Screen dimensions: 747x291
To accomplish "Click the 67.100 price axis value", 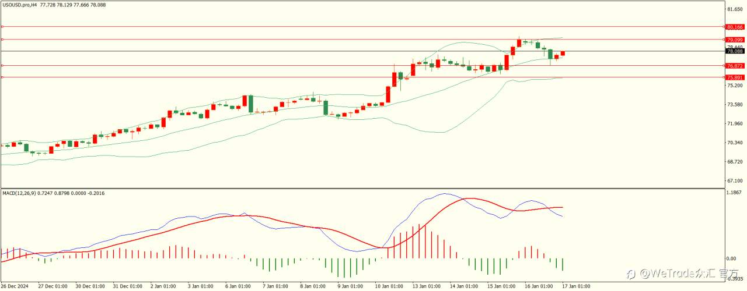I will (735, 181).
